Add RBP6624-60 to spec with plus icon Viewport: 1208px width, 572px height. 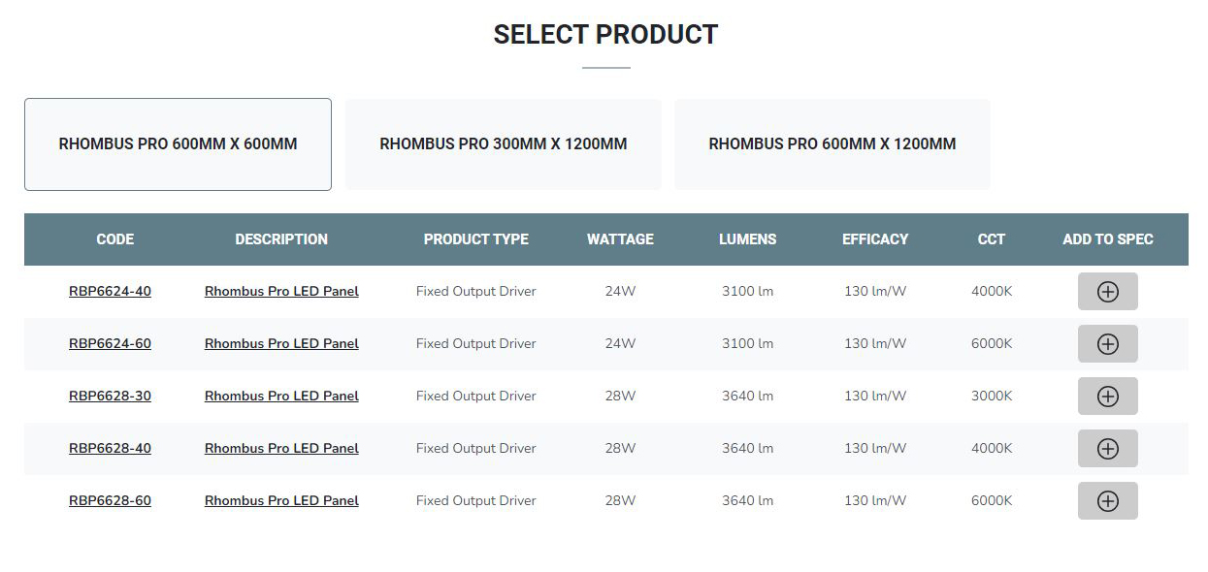click(x=1107, y=344)
